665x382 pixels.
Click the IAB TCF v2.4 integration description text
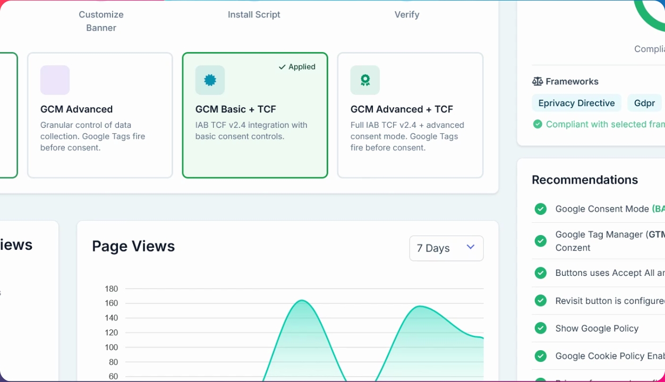251,131
